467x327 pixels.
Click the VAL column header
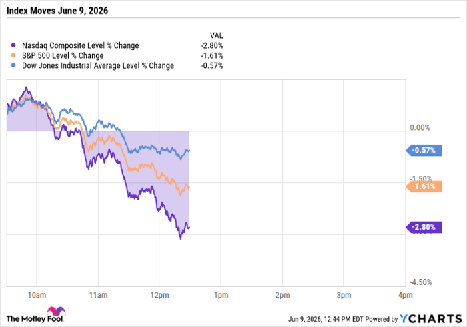pyautogui.click(x=217, y=35)
